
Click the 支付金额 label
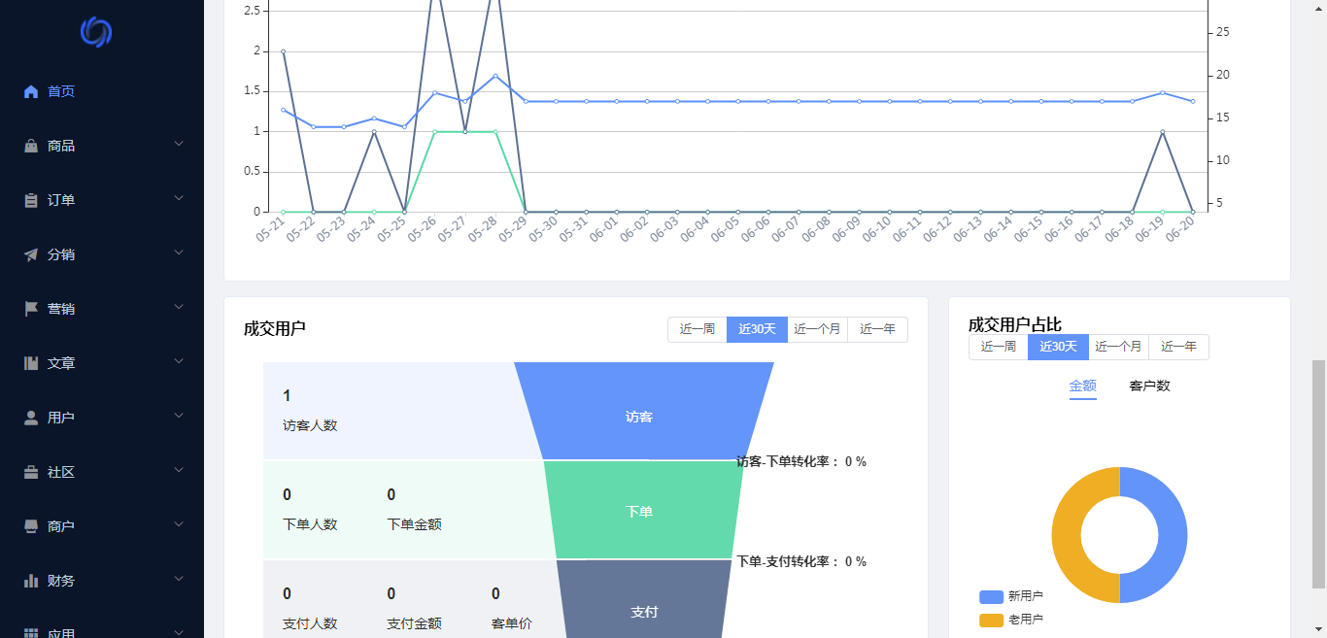[x=414, y=623]
